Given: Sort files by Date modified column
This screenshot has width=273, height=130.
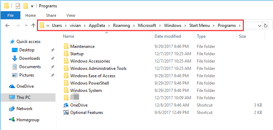Looking at the screenshot, I should click(x=168, y=36).
